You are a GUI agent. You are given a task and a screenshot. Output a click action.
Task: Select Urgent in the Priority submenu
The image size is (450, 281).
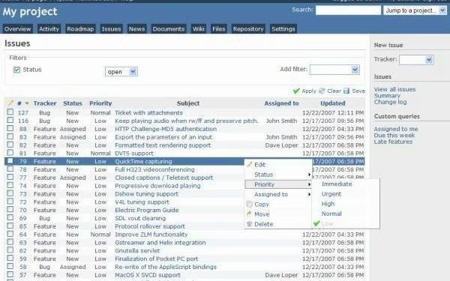(x=331, y=194)
